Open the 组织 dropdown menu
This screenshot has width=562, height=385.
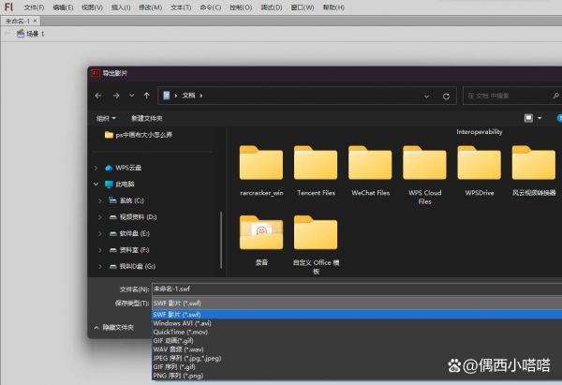(106, 118)
